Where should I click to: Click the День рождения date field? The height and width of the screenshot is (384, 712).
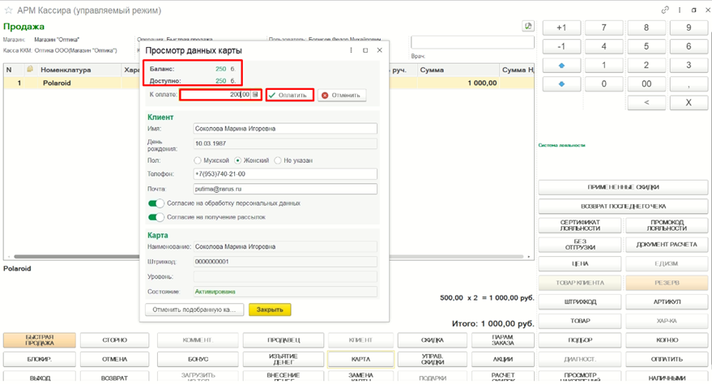tap(284, 143)
